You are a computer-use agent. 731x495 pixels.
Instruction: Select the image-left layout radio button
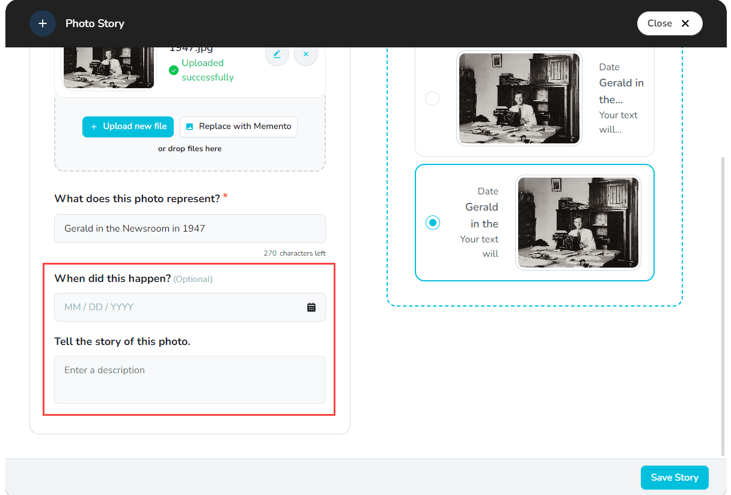432,98
